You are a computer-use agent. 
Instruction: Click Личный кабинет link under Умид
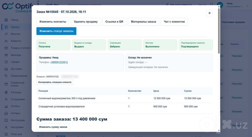[x=235, y=7]
